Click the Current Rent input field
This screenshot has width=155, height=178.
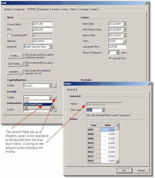(x=43, y=24)
